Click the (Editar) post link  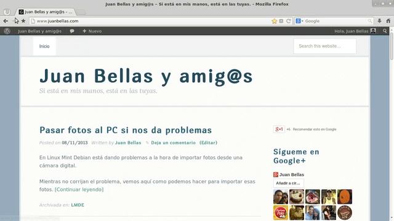click(208, 142)
